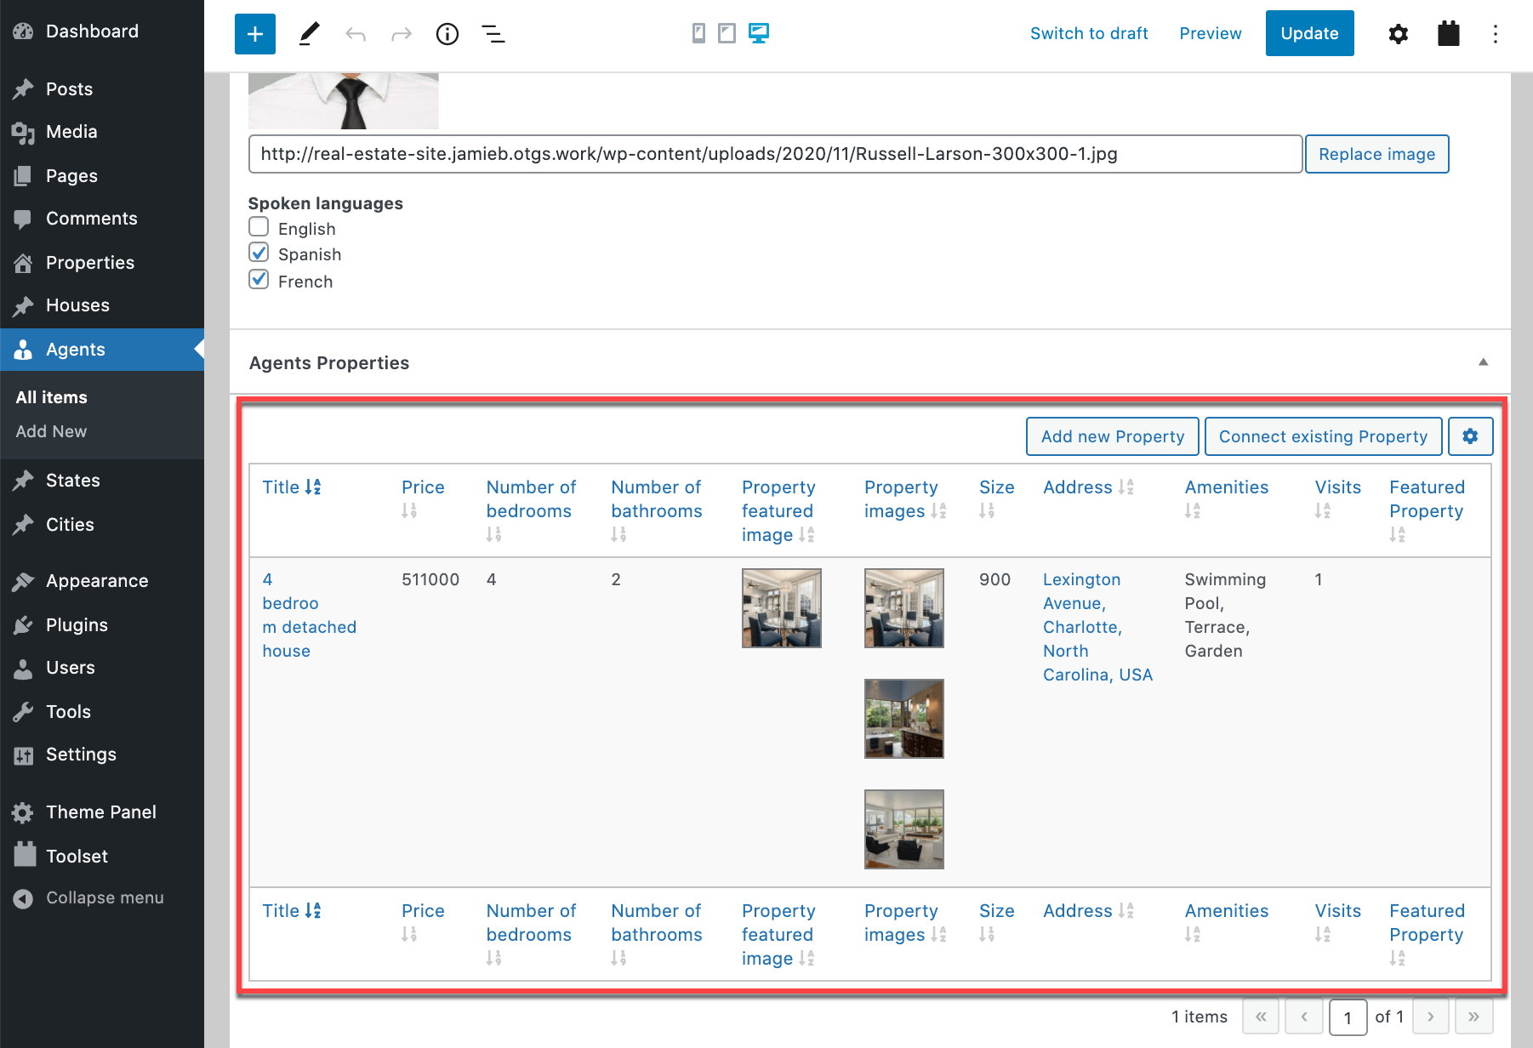Uncheck the French language checkbox
The width and height of the screenshot is (1533, 1048).
point(259,280)
